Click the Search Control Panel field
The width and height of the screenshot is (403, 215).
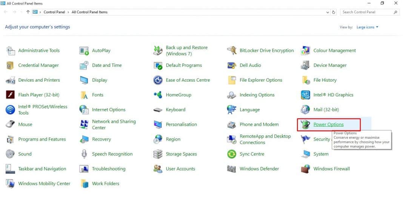pos(370,12)
